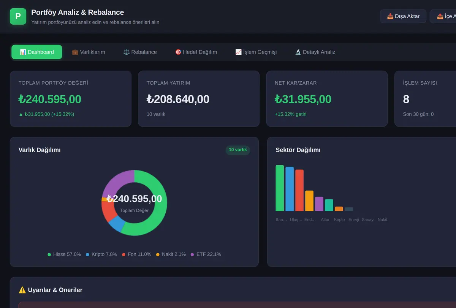
Task: Click the '10 varlık' text under Toplam Yatırım
Action: tap(156, 114)
